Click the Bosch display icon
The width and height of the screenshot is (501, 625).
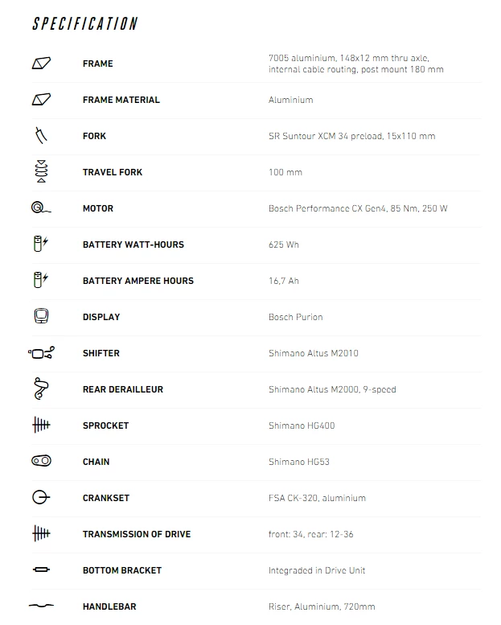click(41, 317)
